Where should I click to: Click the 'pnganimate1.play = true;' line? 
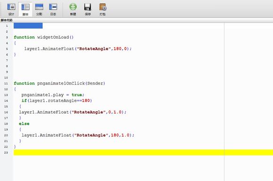53,95
